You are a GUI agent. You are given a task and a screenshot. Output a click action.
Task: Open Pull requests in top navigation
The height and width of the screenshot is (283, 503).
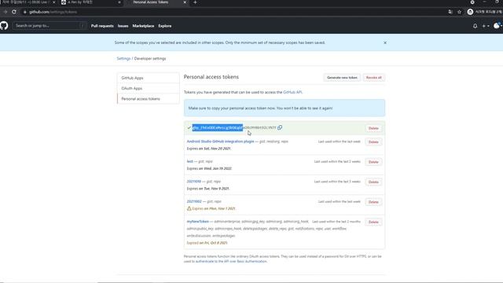pyautogui.click(x=102, y=26)
